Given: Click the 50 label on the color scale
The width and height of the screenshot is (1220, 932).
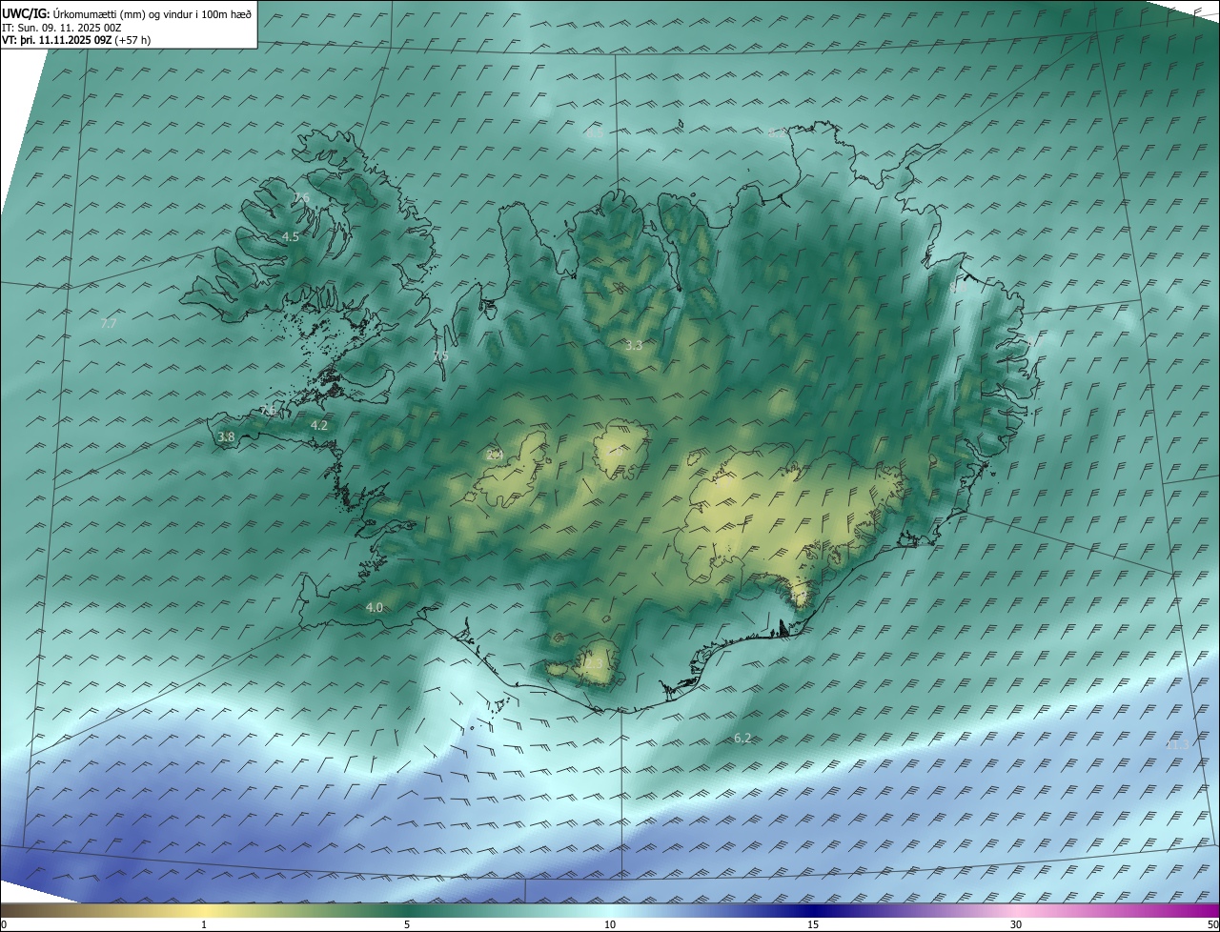Looking at the screenshot, I should click(x=1212, y=924).
